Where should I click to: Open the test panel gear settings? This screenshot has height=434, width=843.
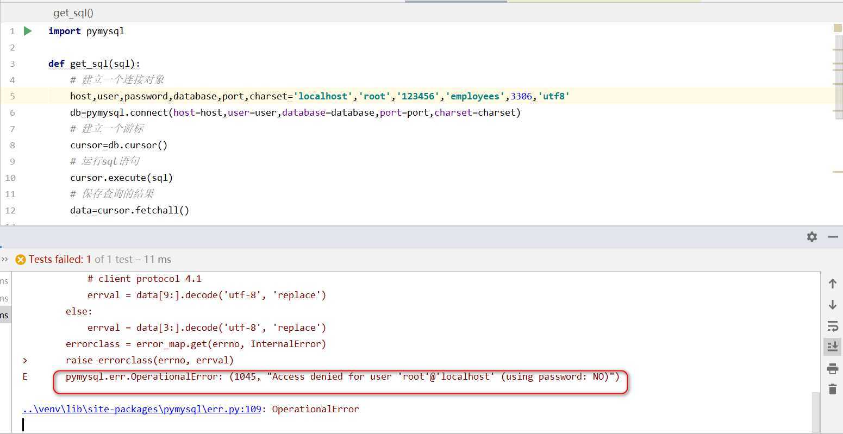coord(812,237)
